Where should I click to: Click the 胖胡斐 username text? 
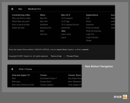(118, 97)
